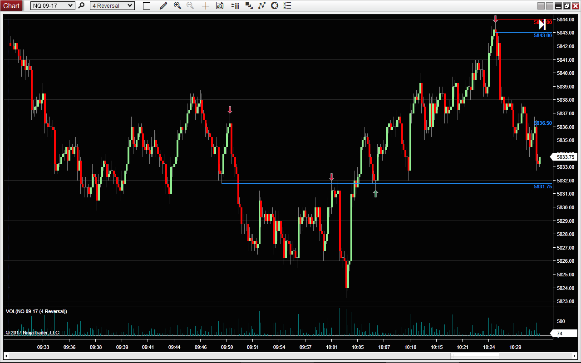The width and height of the screenshot is (581, 363).
Task: Click the 5840.00 price axis label
Action: [x=566, y=73]
